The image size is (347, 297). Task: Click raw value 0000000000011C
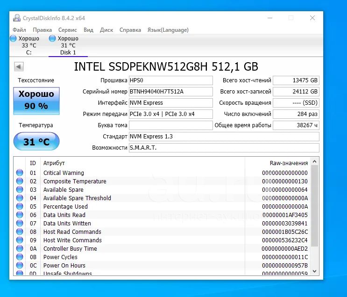pyautogui.click(x=285, y=257)
